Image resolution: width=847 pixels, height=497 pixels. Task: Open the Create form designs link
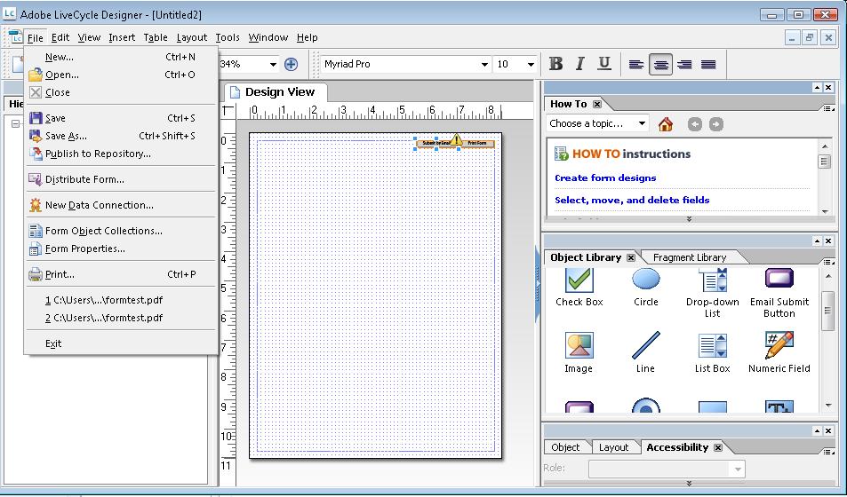[605, 177]
